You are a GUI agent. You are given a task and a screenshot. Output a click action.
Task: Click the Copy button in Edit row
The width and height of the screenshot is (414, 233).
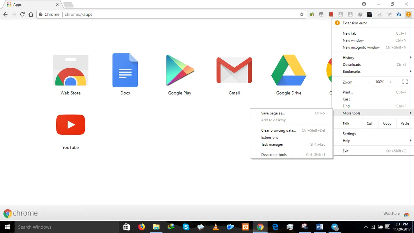[387, 124]
